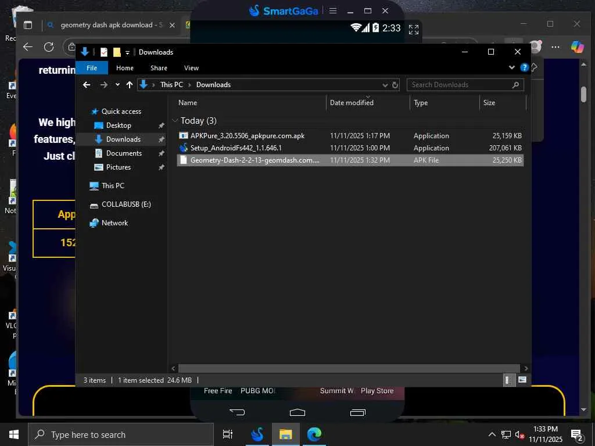Switch to large icons view layout icon

click(522, 380)
